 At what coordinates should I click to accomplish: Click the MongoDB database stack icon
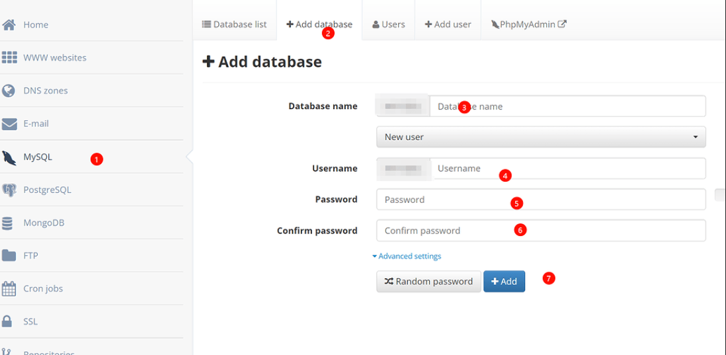pyautogui.click(x=8, y=223)
